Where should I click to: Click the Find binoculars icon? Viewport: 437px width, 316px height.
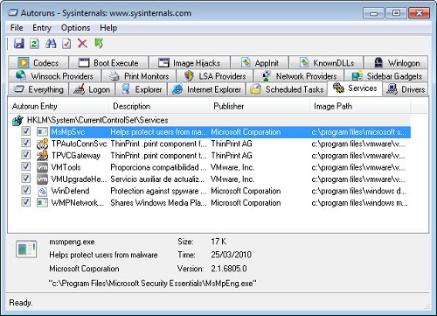(x=51, y=44)
